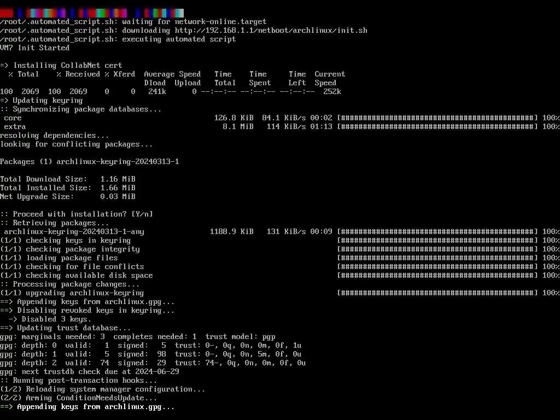Click "checking available disk space" line
The width and height of the screenshot is (560, 420).
[77, 276]
